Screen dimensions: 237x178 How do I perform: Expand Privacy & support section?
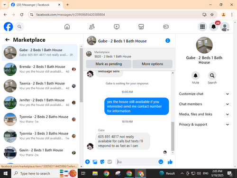click(204, 124)
